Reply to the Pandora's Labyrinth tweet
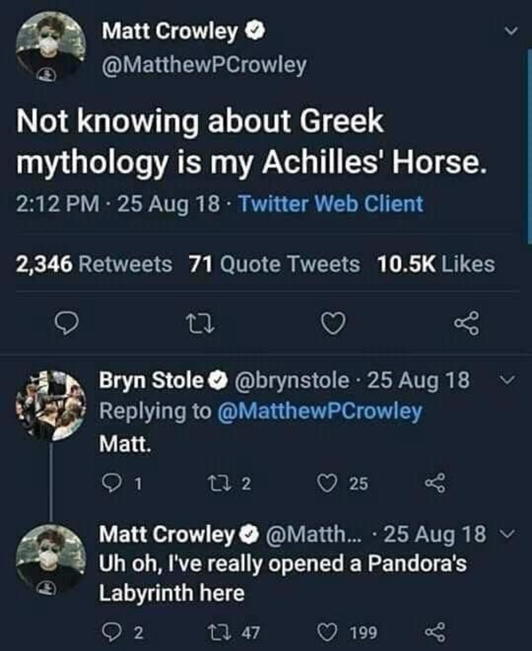 tap(109, 632)
